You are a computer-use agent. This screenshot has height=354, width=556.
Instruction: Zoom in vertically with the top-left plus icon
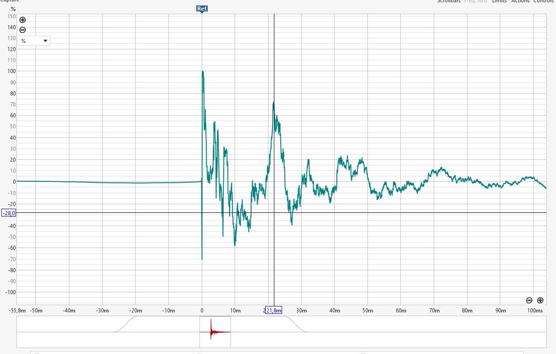(22, 20)
